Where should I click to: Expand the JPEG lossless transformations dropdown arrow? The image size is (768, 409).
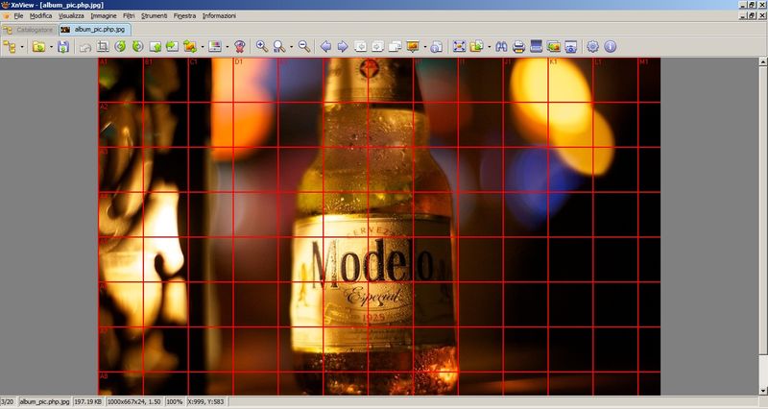pos(203,47)
